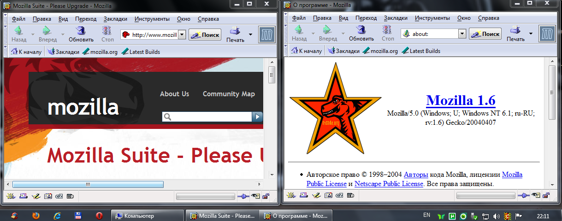
Task: Open Вид menu in О программе window
Action: pyautogui.click(x=343, y=18)
